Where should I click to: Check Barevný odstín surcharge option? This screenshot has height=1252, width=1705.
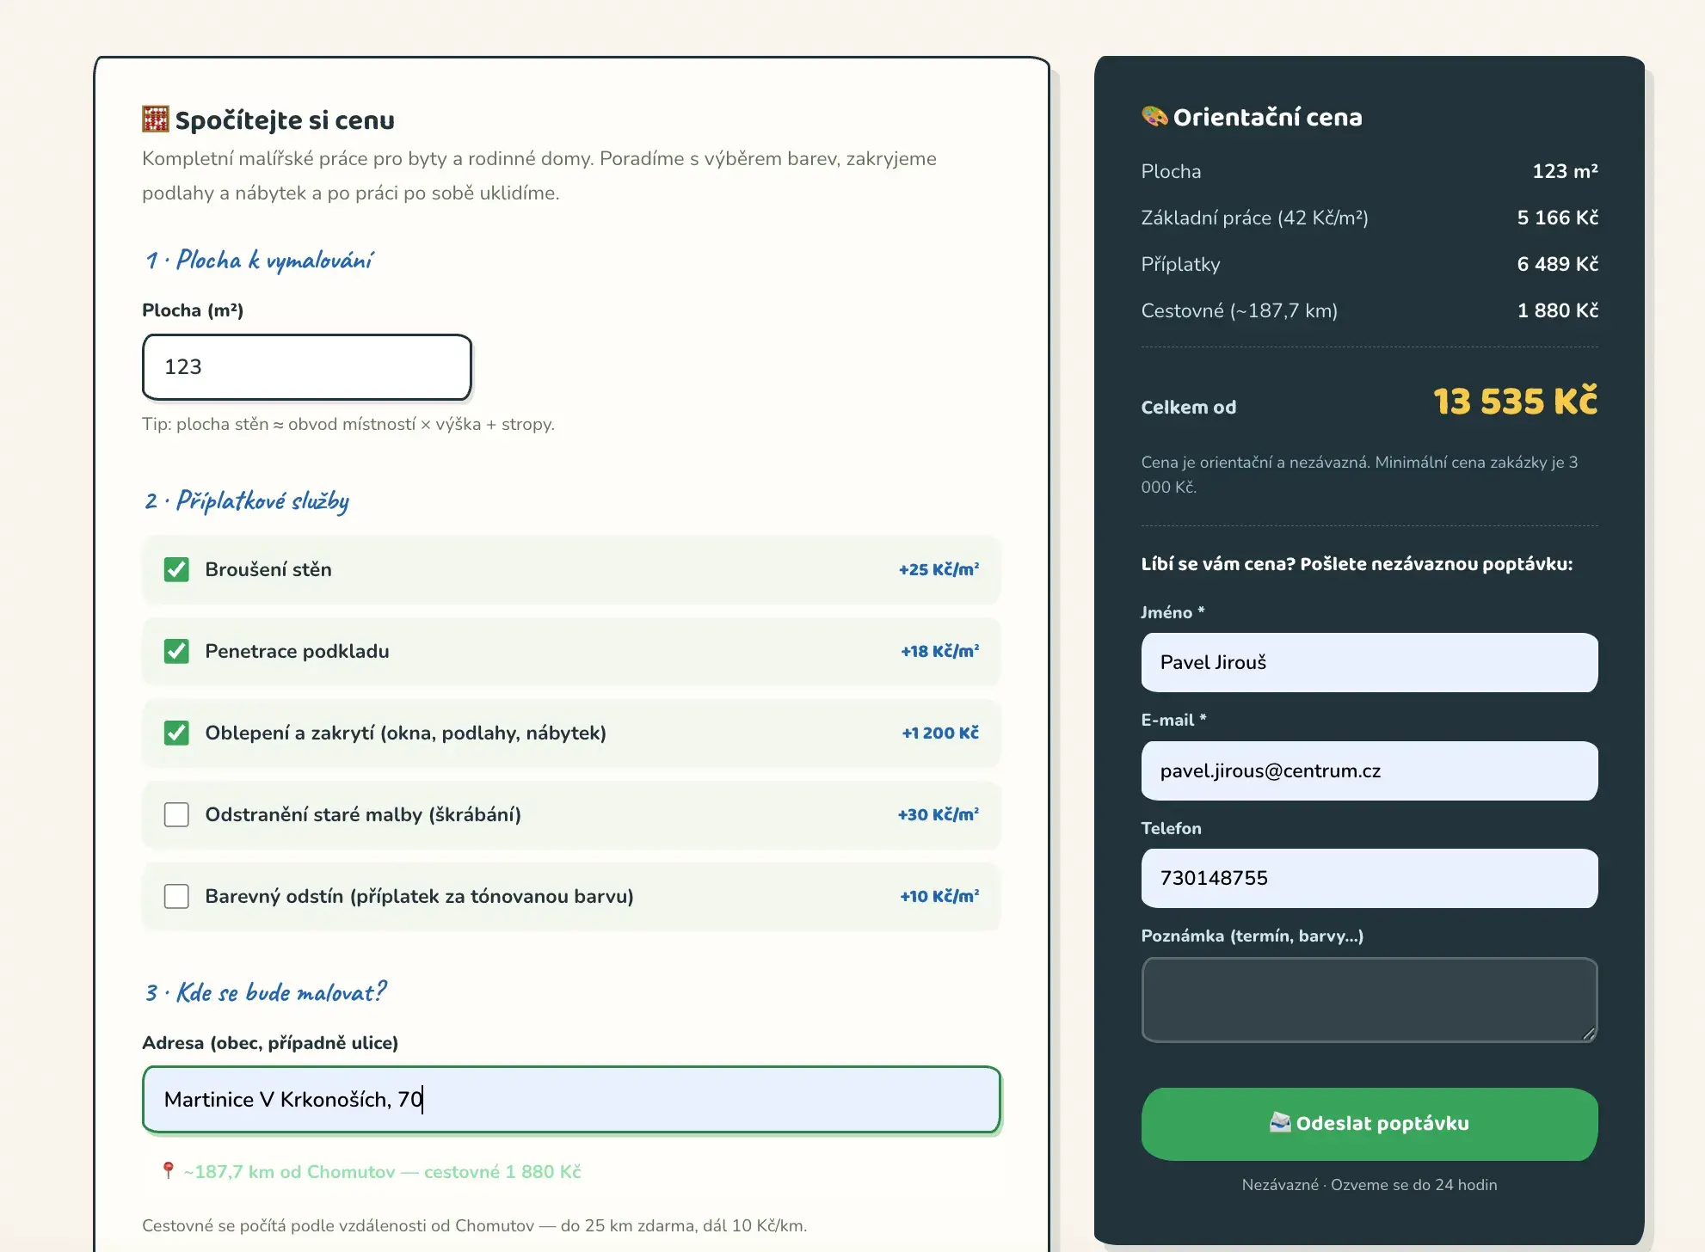(x=176, y=896)
